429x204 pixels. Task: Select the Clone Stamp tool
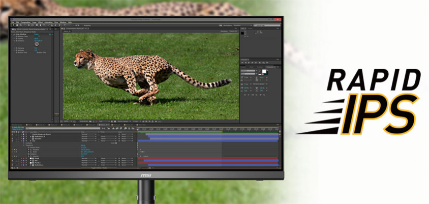coord(52,25)
